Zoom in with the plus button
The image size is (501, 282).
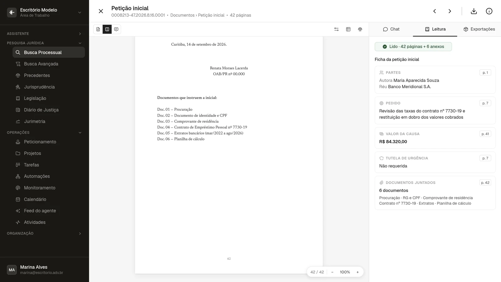point(358,272)
